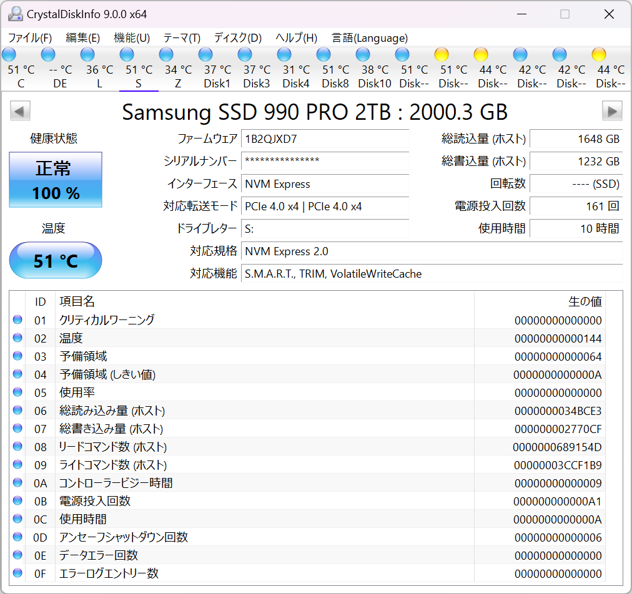
Task: Open the 機能(U) menu
Action: point(132,38)
